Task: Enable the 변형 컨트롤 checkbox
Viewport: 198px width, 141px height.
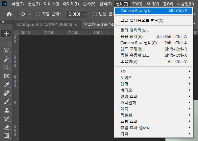Action: point(95,14)
